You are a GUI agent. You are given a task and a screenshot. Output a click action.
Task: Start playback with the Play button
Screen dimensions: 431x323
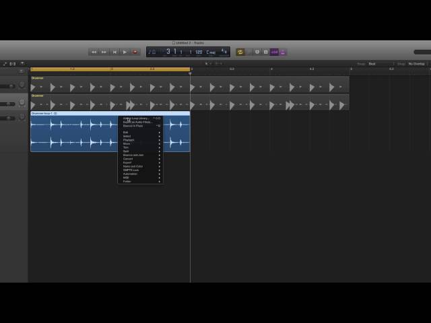(125, 52)
